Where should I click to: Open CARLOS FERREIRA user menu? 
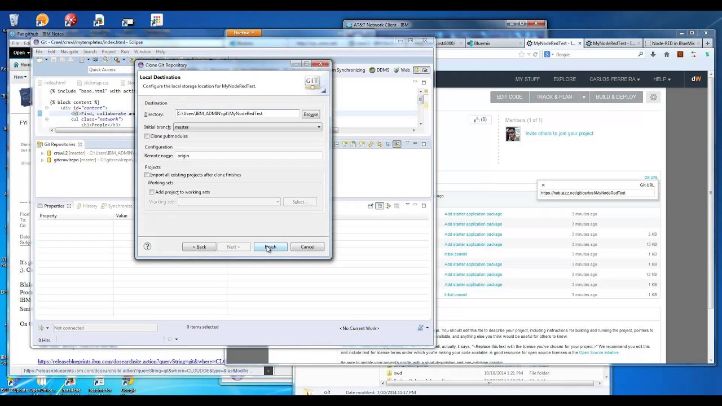[x=614, y=80]
